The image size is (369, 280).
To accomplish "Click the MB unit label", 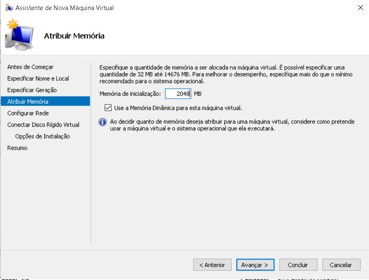I will click(197, 94).
